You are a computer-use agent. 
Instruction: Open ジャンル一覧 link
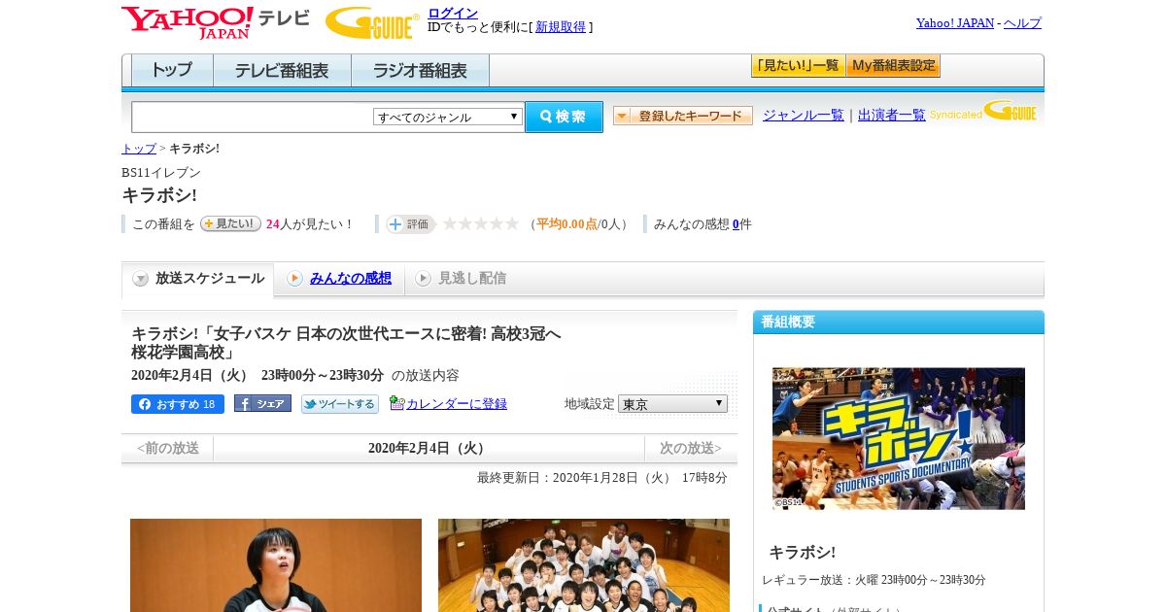coord(803,115)
